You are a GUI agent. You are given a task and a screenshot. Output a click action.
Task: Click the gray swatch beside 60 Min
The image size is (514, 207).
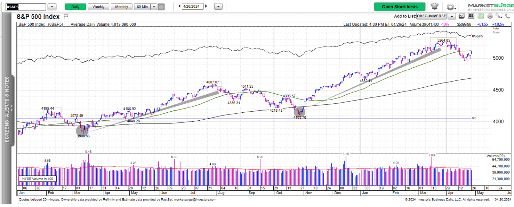161,6
